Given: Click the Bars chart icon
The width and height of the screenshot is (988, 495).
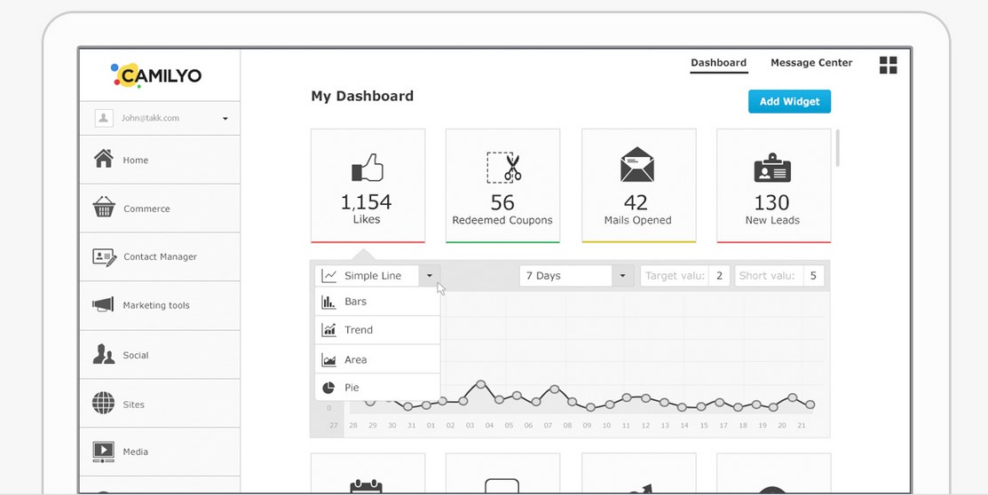Looking at the screenshot, I should click(329, 302).
